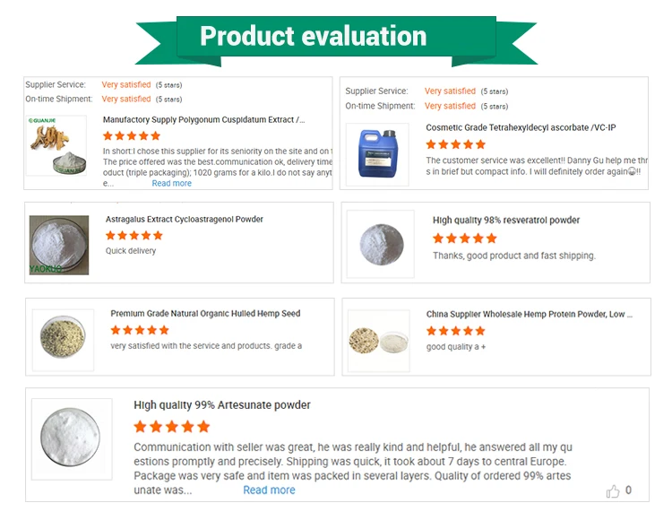This screenshot has width=672, height=529.
Task: Open Polygonum Cuspidatum Extract product thumbnail
Action: (56, 145)
